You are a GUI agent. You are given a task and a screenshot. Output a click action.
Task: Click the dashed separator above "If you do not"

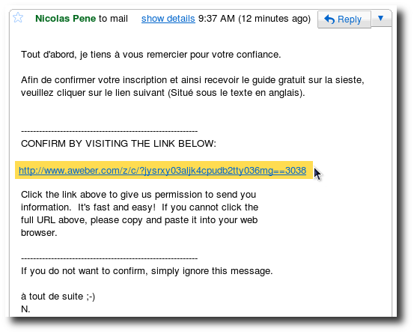pos(109,258)
